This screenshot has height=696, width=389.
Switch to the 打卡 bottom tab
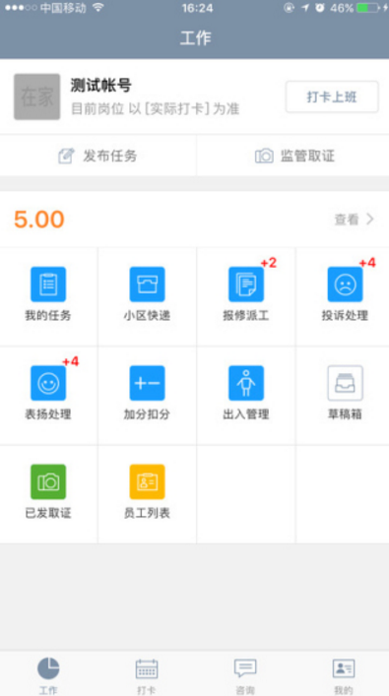147,675
